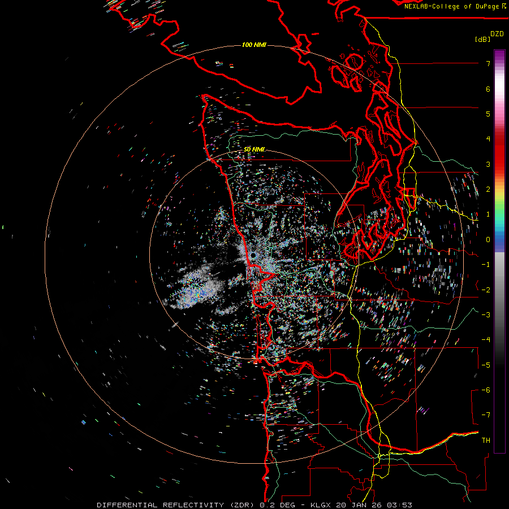This screenshot has height=509, width=509.
Task: Click the positive "2" scale value
Action: point(488,189)
